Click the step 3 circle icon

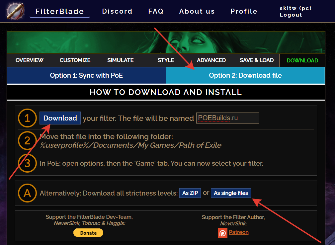click(x=27, y=163)
